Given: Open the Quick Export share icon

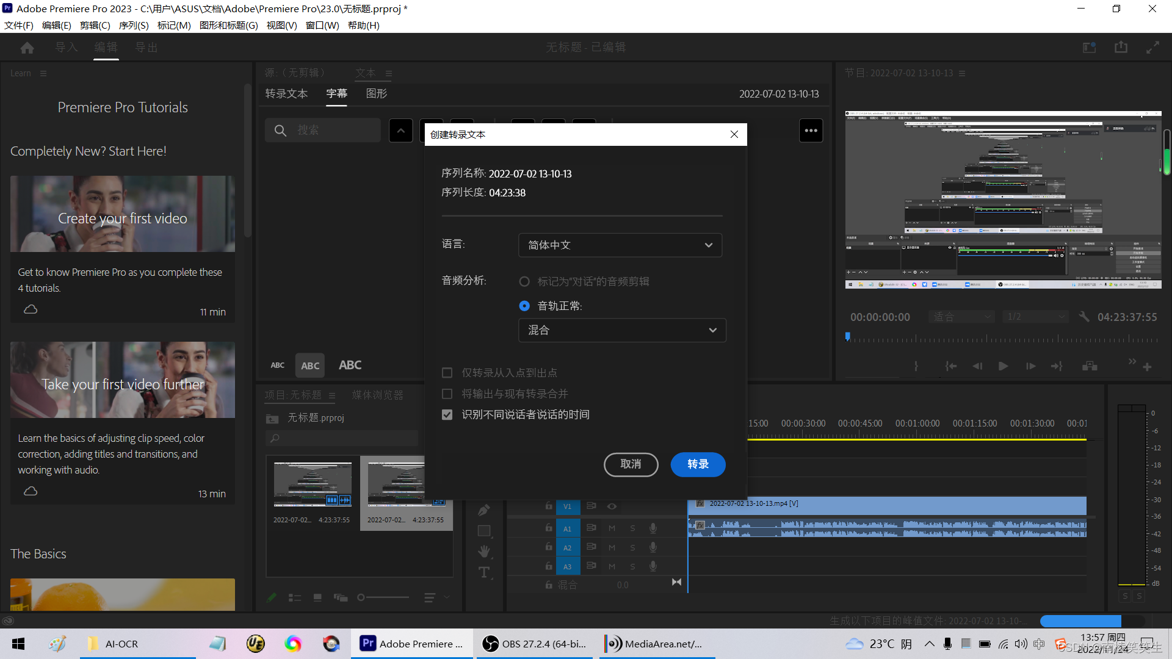Looking at the screenshot, I should click(1121, 48).
